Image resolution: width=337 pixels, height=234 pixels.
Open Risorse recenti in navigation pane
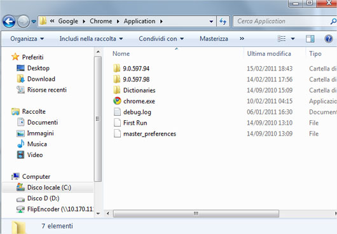(x=41, y=90)
